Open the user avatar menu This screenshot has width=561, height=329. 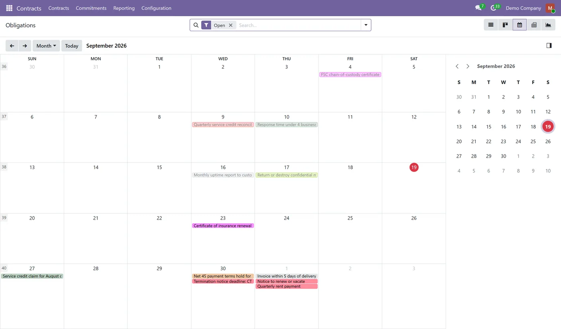(x=550, y=8)
